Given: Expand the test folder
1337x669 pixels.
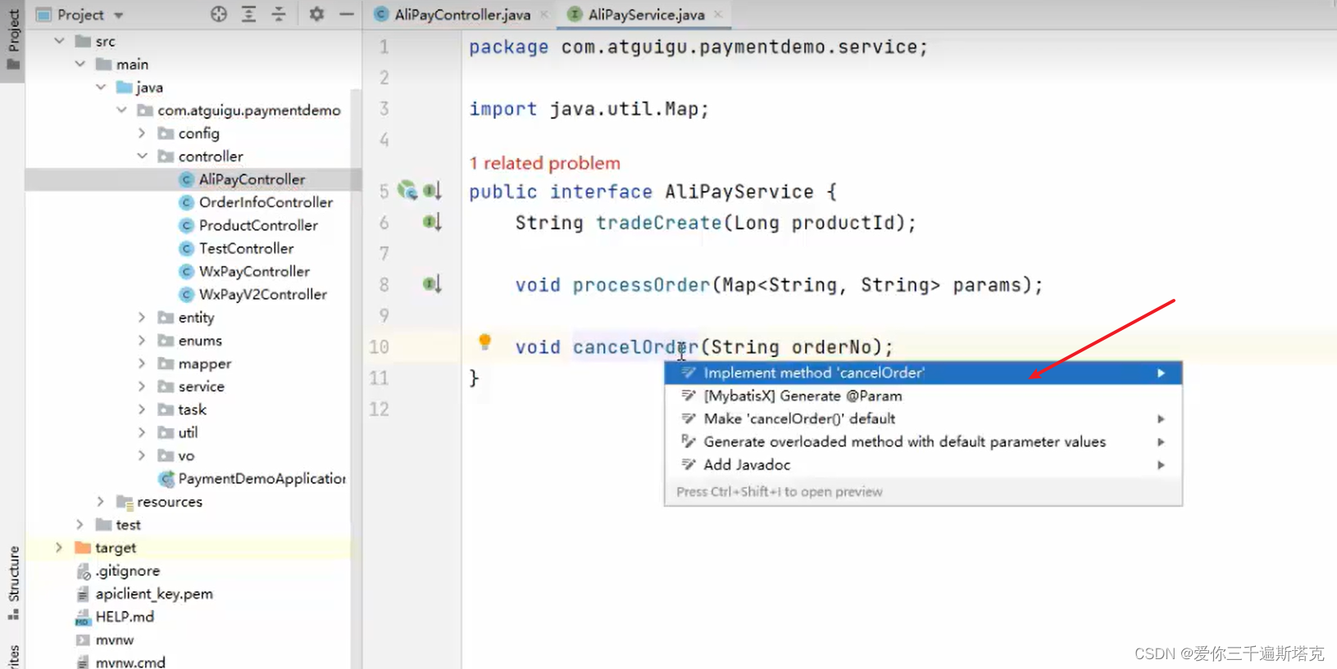Looking at the screenshot, I should [x=80, y=523].
